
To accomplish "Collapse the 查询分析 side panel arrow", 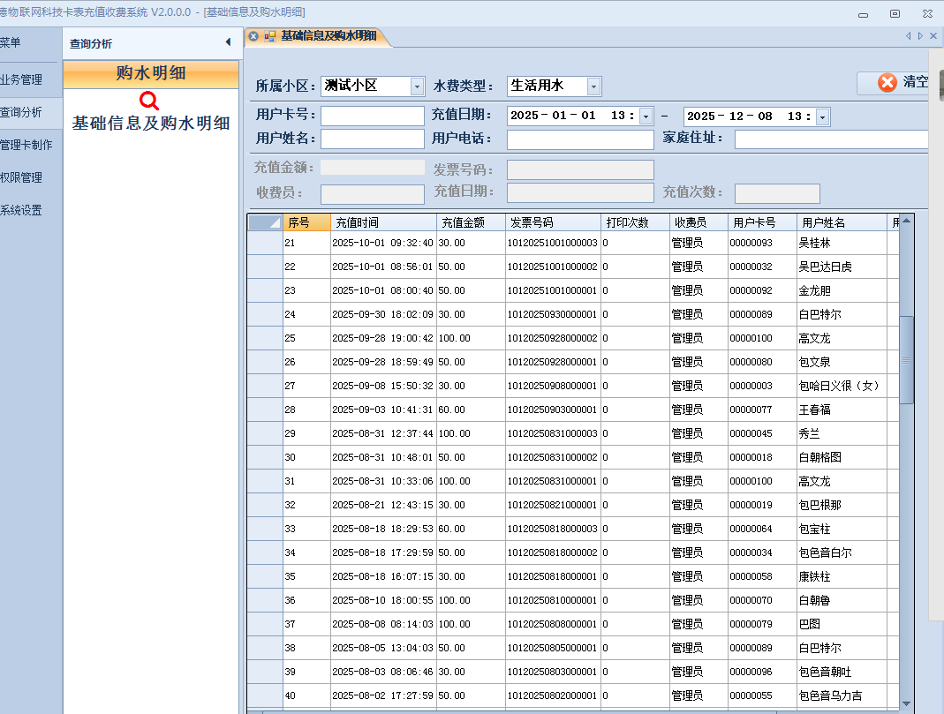I will tap(228, 42).
